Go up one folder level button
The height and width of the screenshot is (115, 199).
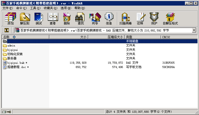pos(7,30)
